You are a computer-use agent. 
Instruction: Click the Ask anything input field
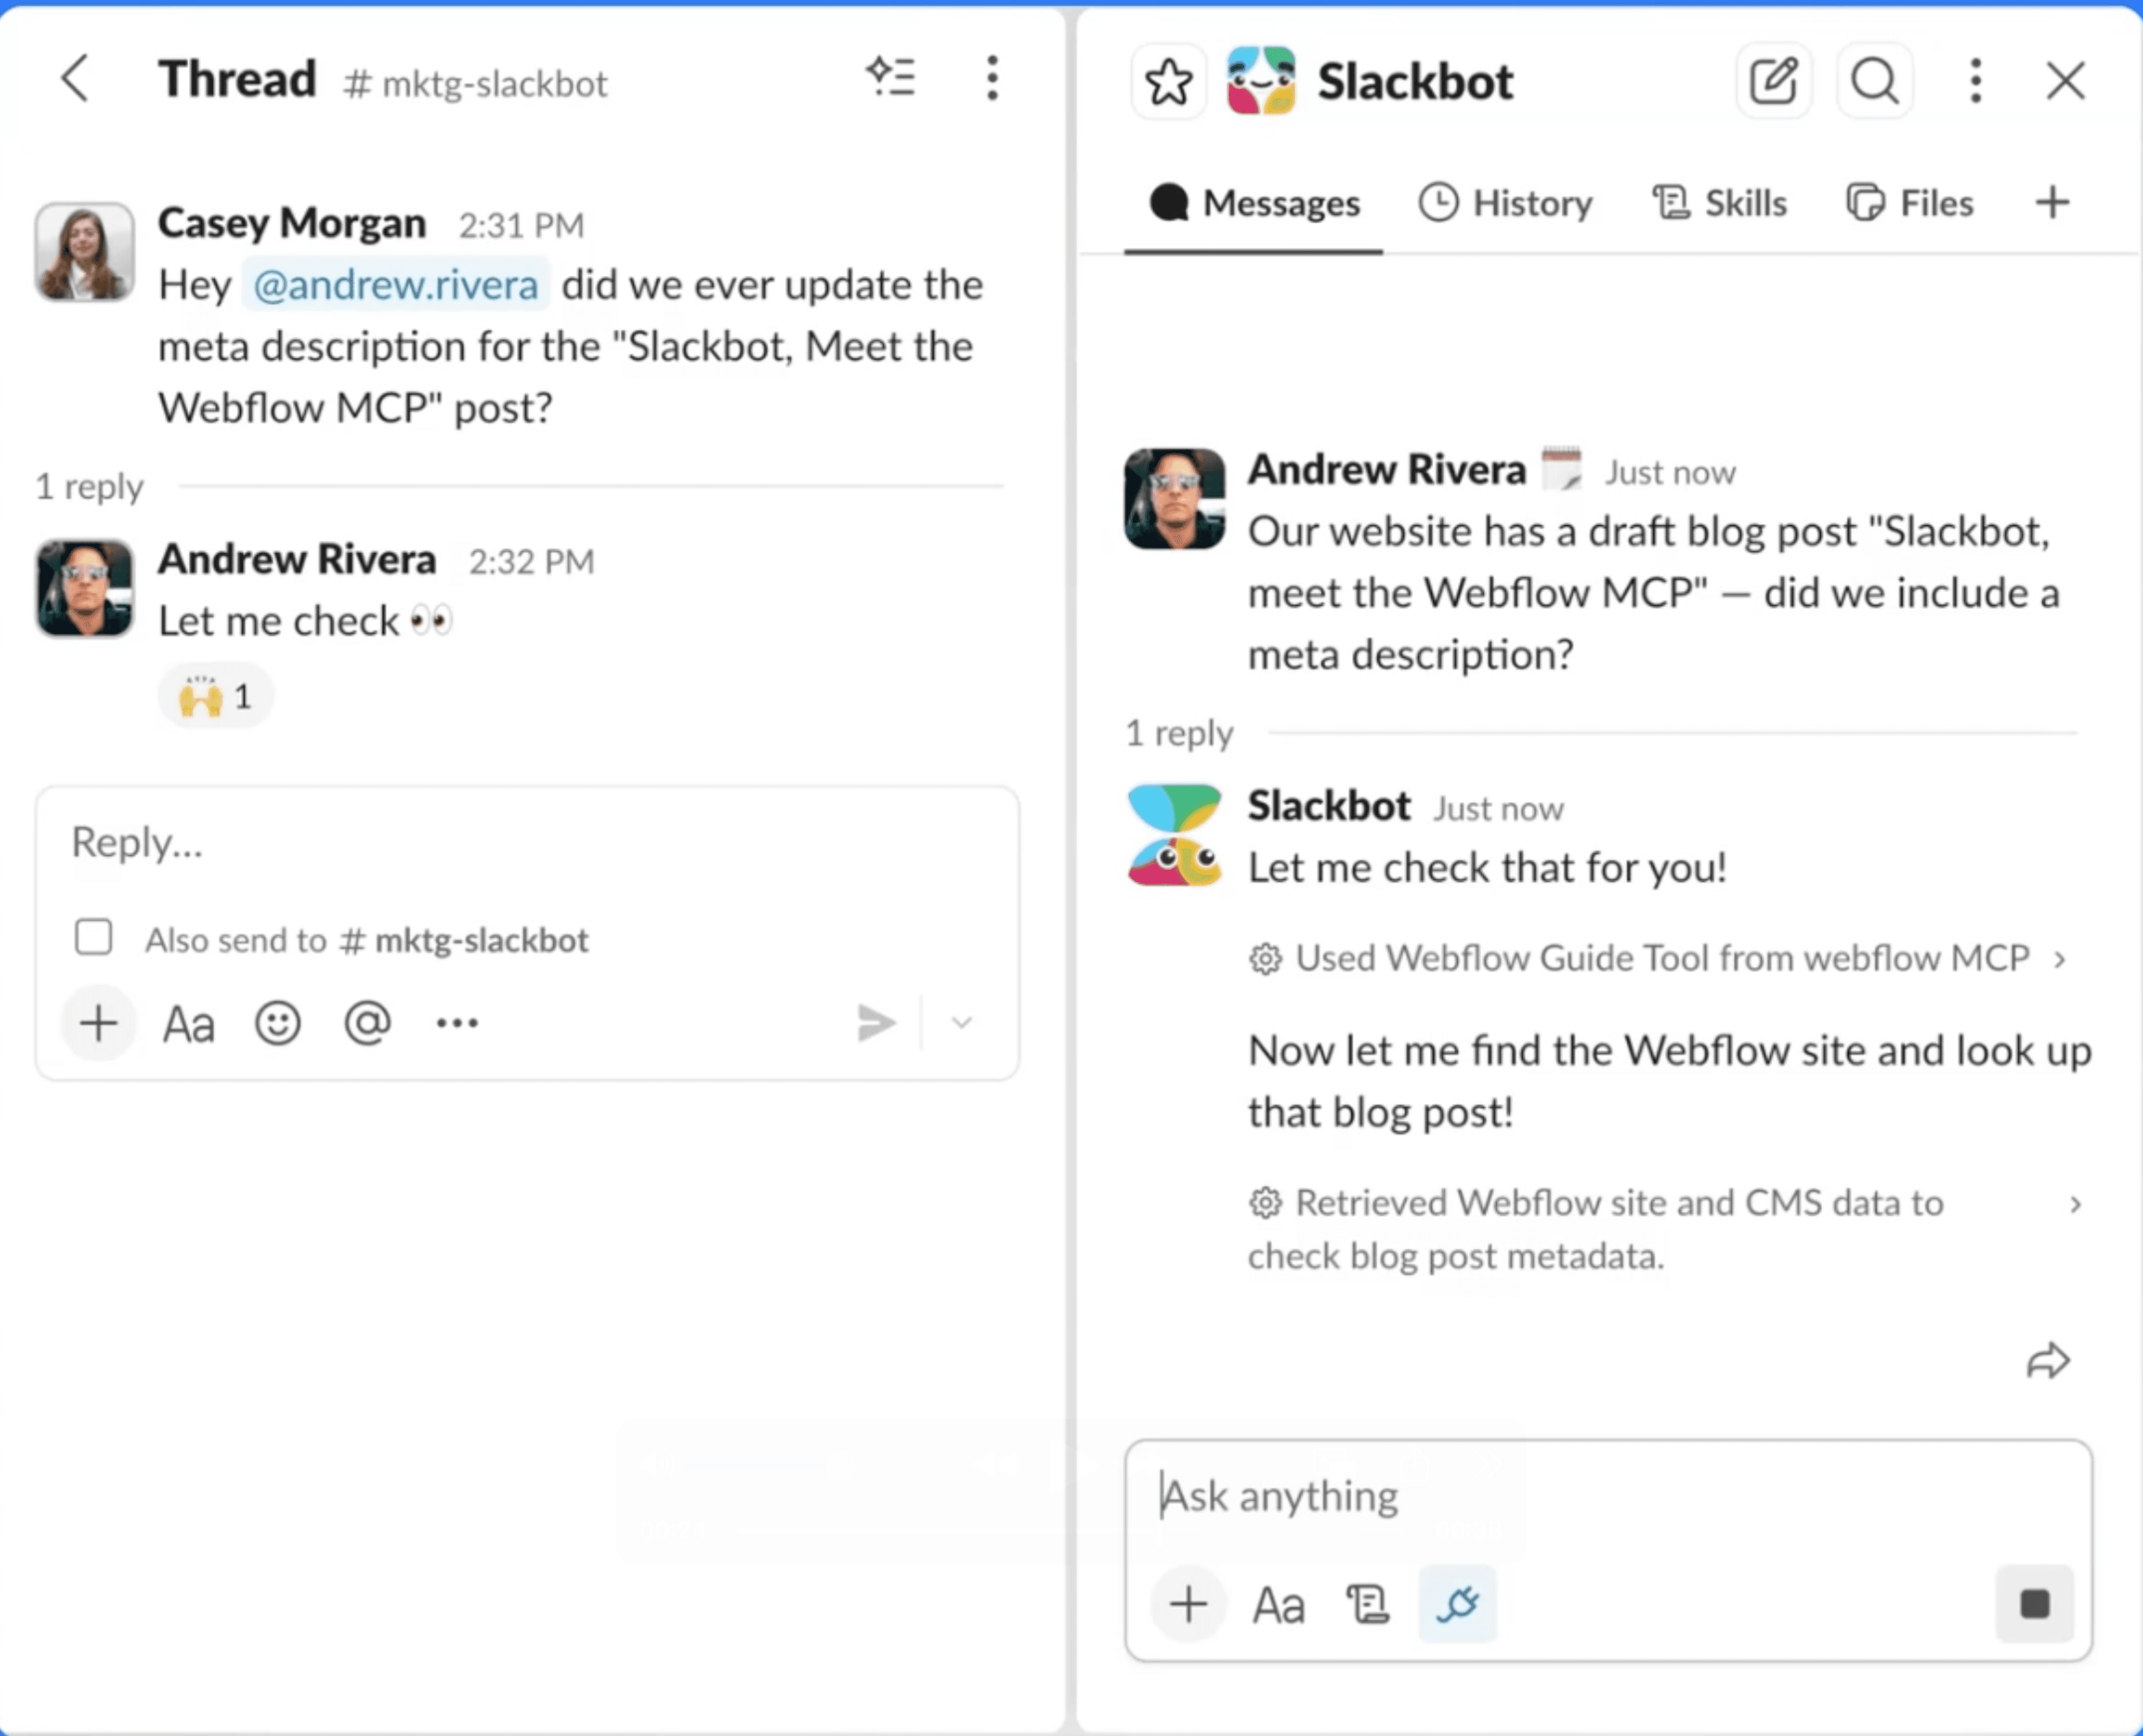click(1608, 1497)
